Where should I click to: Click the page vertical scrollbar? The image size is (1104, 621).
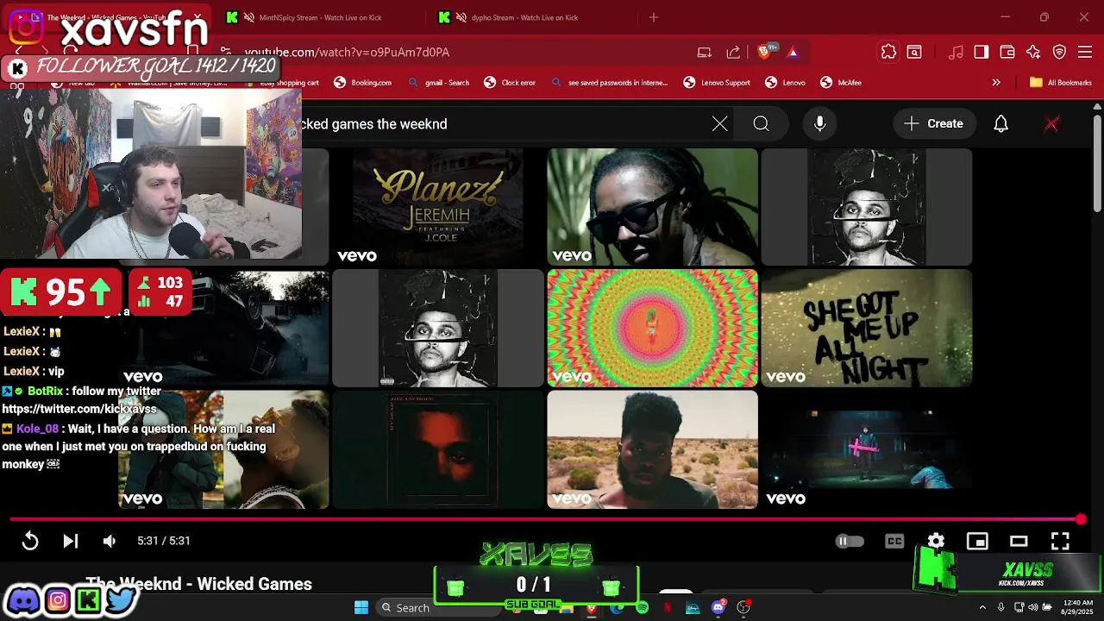[x=1097, y=164]
